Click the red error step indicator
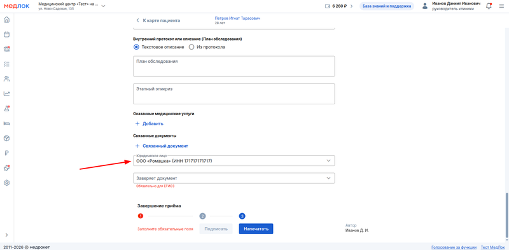509x250 pixels. coord(141,216)
